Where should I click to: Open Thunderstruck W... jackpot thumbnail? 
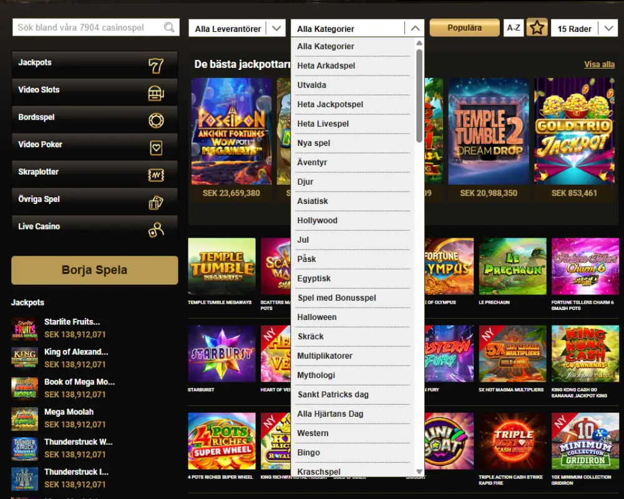point(25,448)
